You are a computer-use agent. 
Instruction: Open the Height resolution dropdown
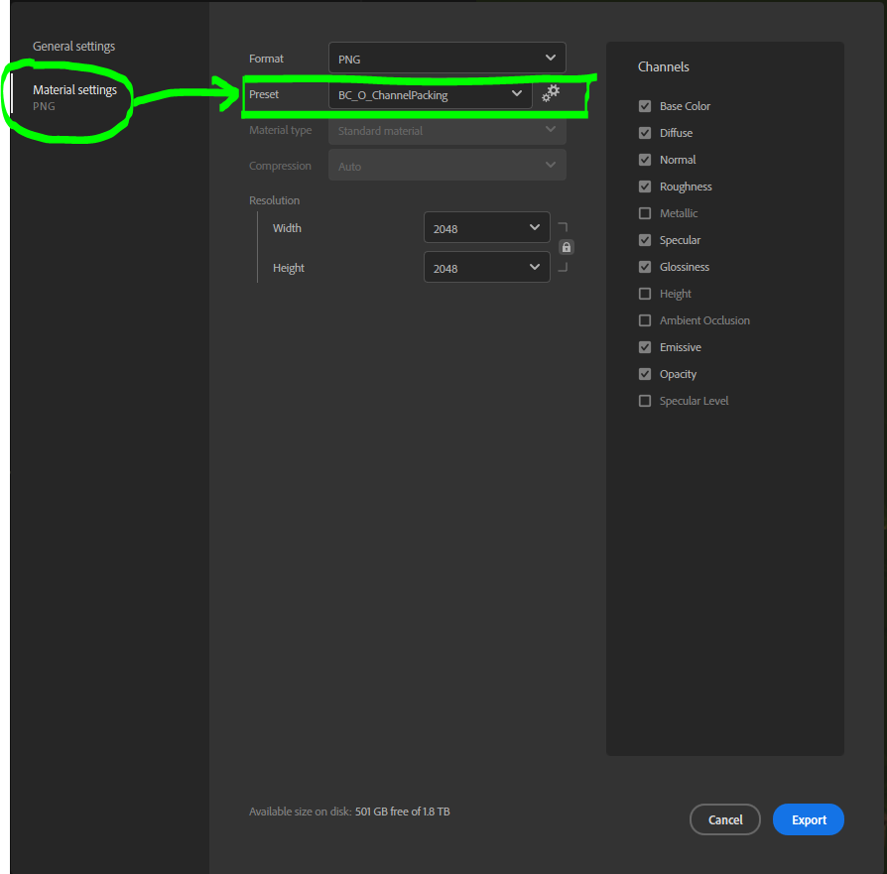pos(486,267)
